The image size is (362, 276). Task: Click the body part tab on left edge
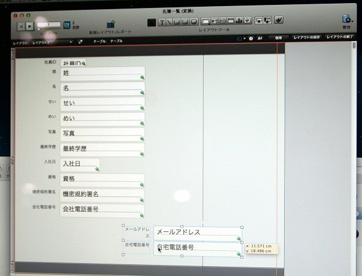pos(13,160)
